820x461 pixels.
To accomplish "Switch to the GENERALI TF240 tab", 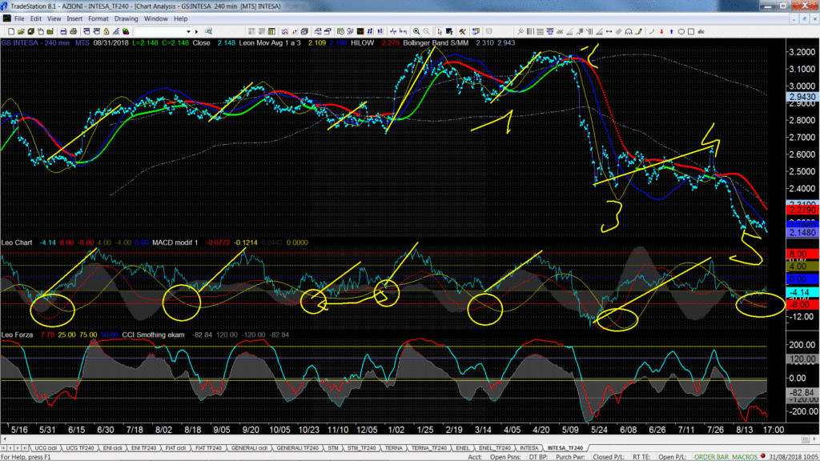I will [298, 448].
